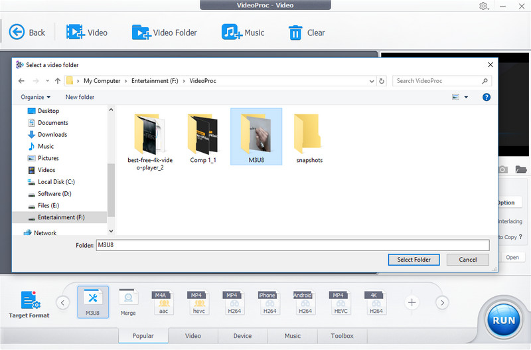Image resolution: width=531 pixels, height=350 pixels.
Task: Choose the MP4 hevc format preset
Action: [x=198, y=302]
